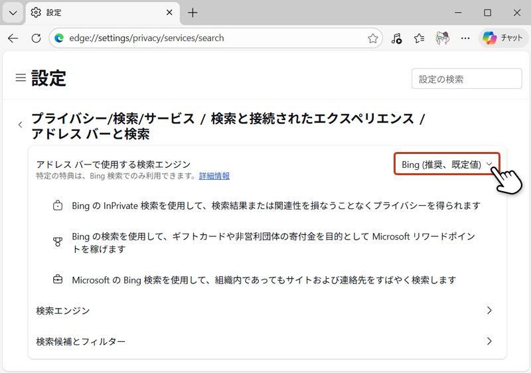Open the favorites list icon
This screenshot has width=531, height=373.
click(x=419, y=38)
